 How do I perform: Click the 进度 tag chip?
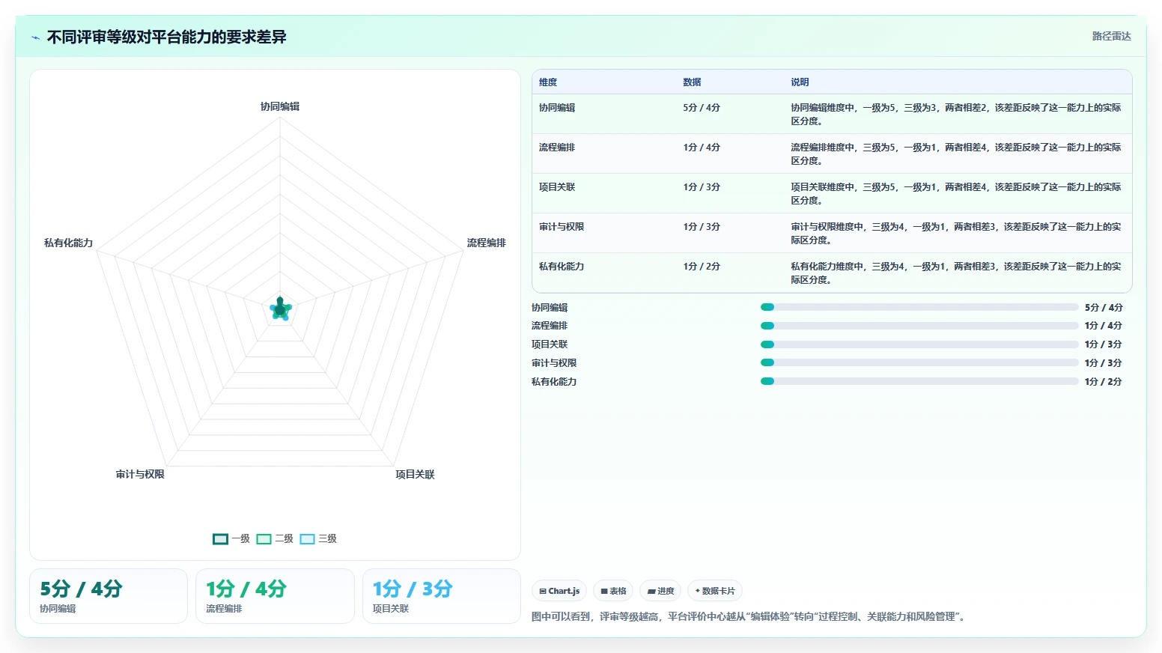click(660, 591)
